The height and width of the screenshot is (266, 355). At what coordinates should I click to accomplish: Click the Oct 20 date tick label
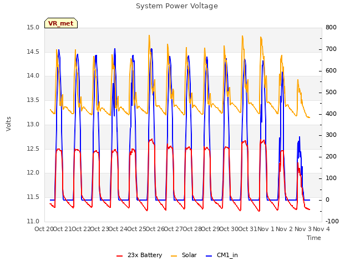coord(44,229)
